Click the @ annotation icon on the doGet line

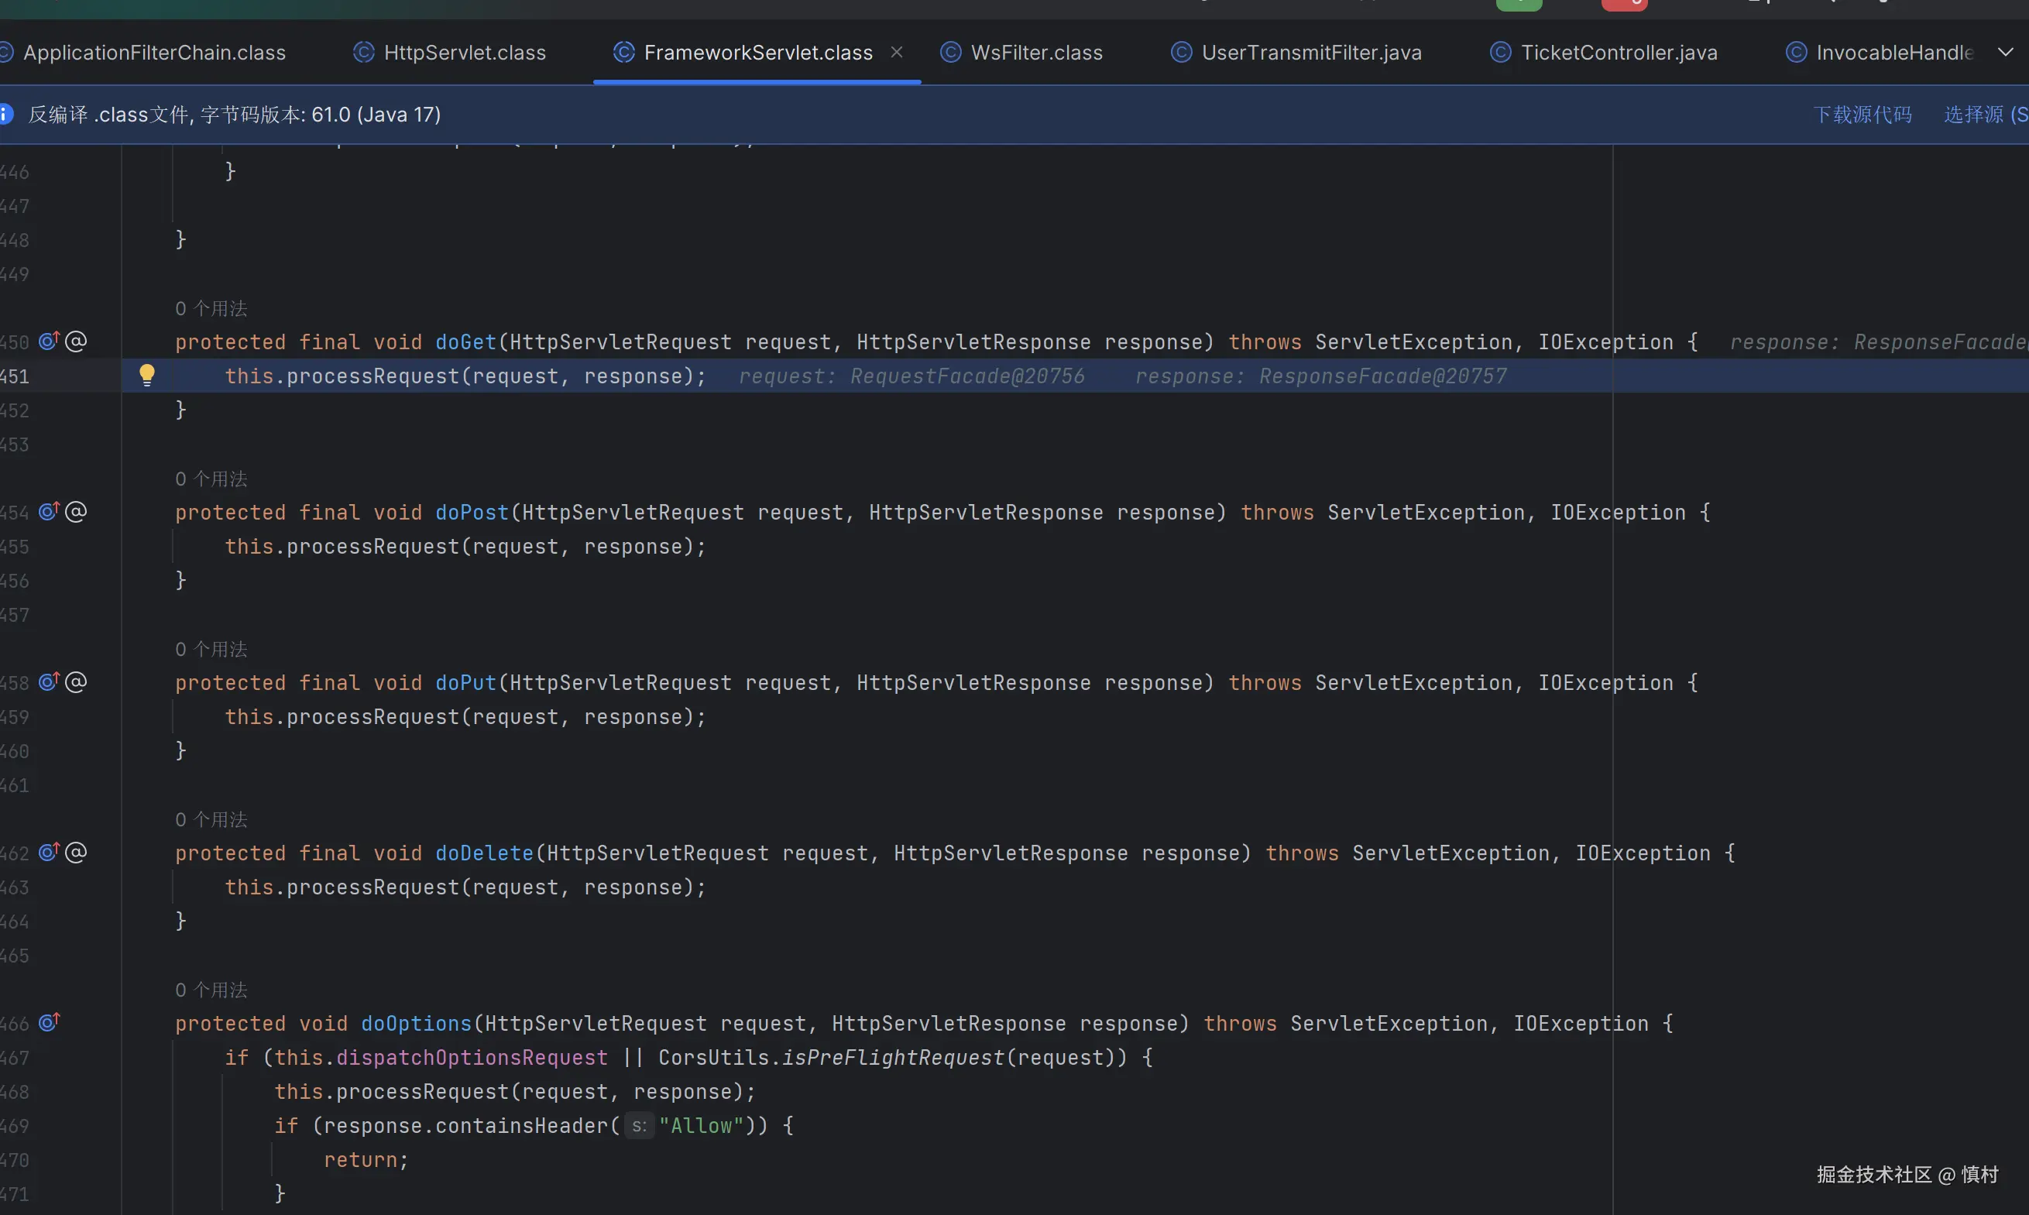76,341
